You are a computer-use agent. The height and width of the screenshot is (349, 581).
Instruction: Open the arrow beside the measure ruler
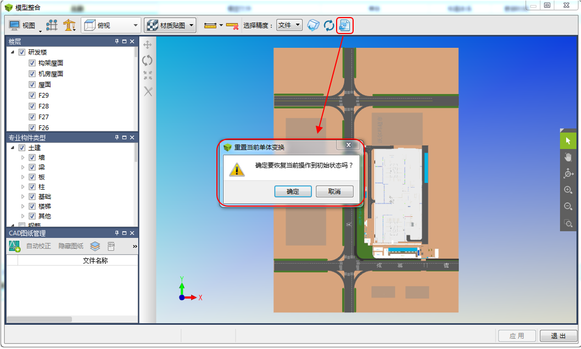click(221, 25)
